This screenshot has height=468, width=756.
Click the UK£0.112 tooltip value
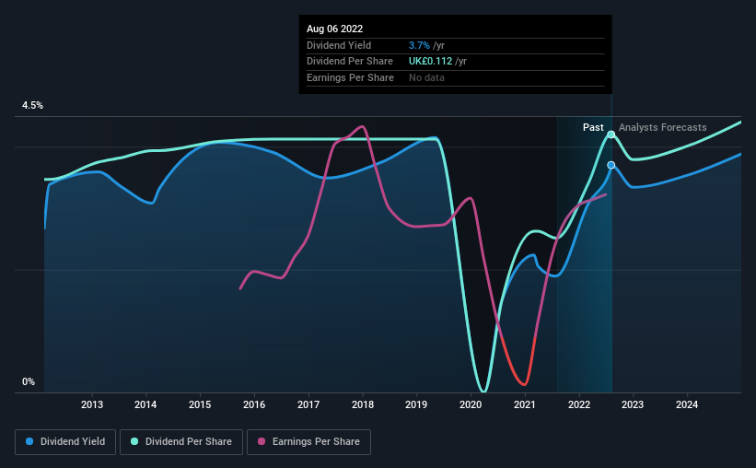[x=431, y=62]
